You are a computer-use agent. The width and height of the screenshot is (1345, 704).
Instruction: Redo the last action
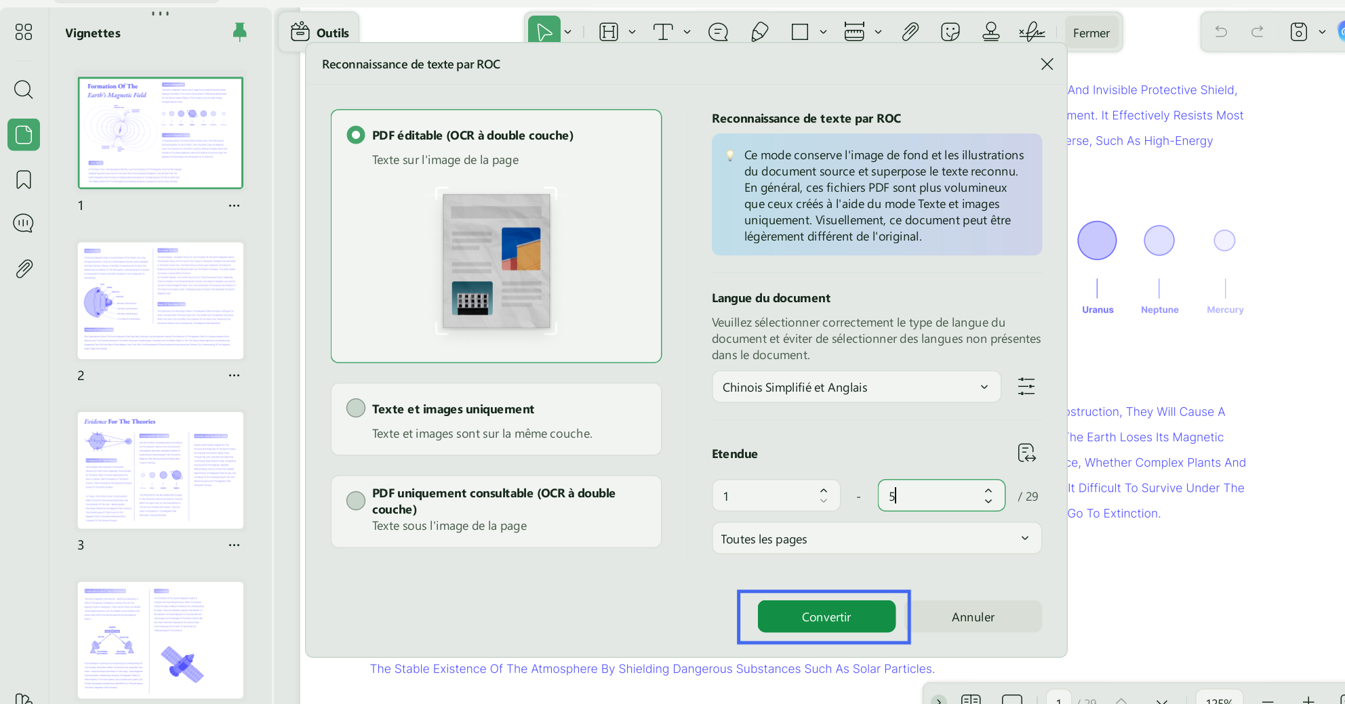tap(1258, 32)
